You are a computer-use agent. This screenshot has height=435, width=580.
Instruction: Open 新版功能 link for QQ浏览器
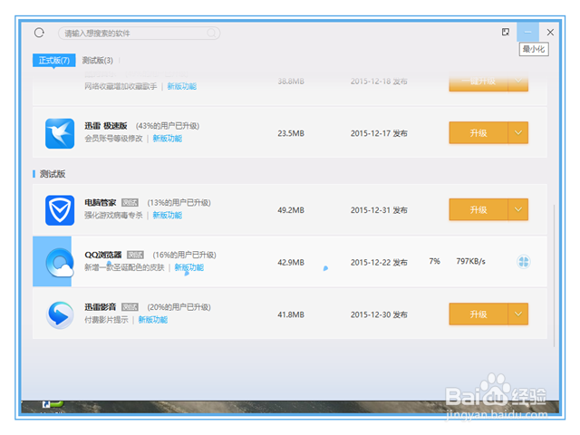189,267
